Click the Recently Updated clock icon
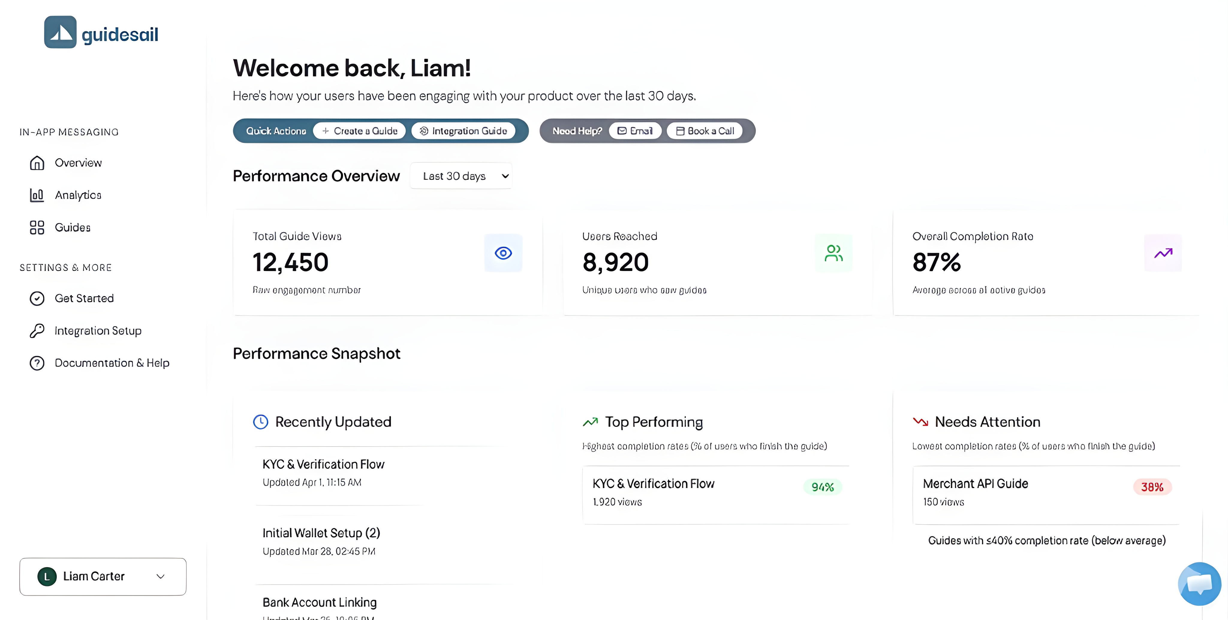 tap(260, 422)
